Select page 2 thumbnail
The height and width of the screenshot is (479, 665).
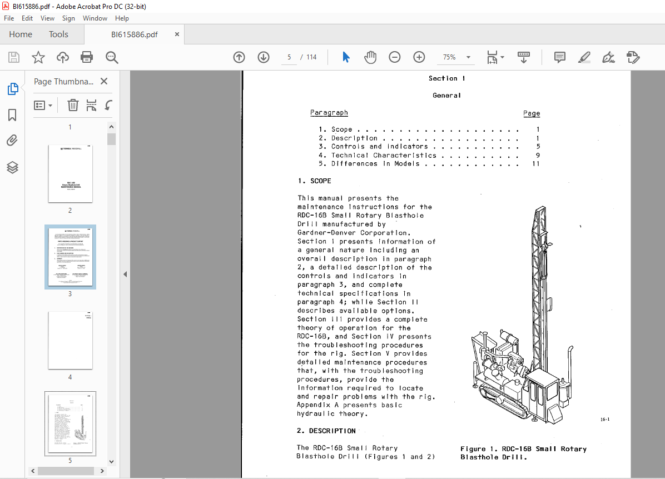click(71, 173)
